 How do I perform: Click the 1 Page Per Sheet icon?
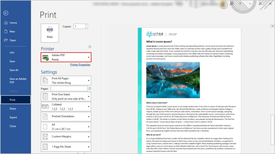coord(45,147)
